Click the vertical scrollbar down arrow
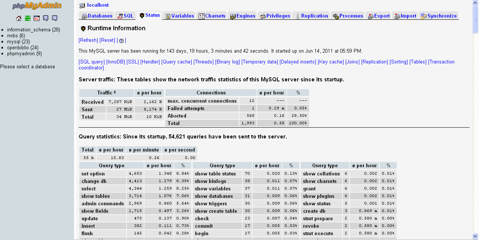 coord(475,237)
